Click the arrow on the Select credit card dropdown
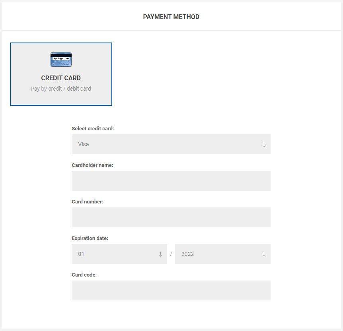 pos(264,144)
